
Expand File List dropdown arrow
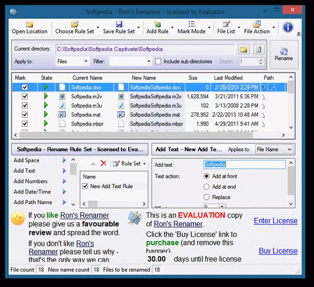pyautogui.click(x=239, y=27)
